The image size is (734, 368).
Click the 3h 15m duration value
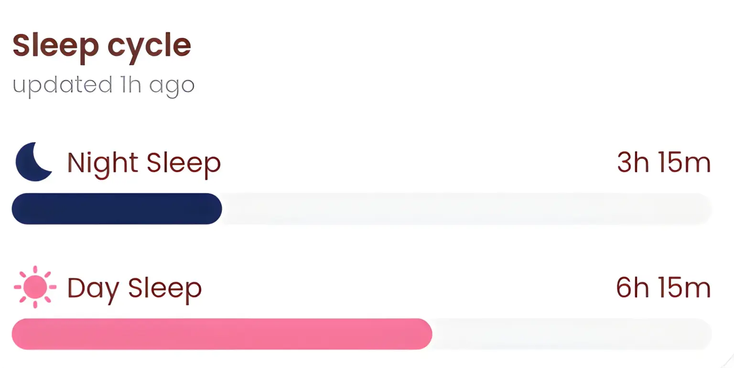tap(663, 162)
